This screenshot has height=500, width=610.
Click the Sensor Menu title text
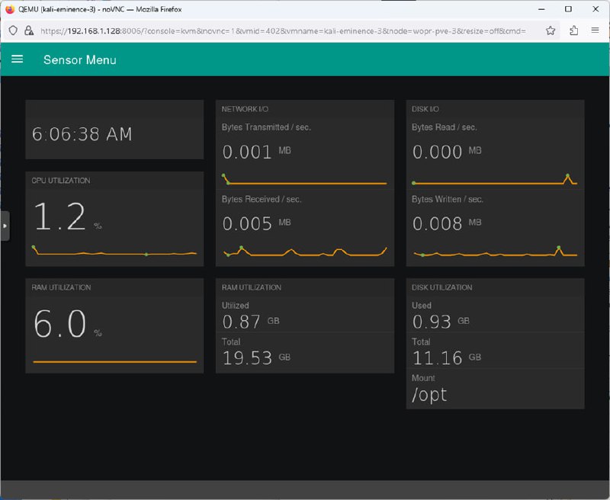tap(79, 59)
